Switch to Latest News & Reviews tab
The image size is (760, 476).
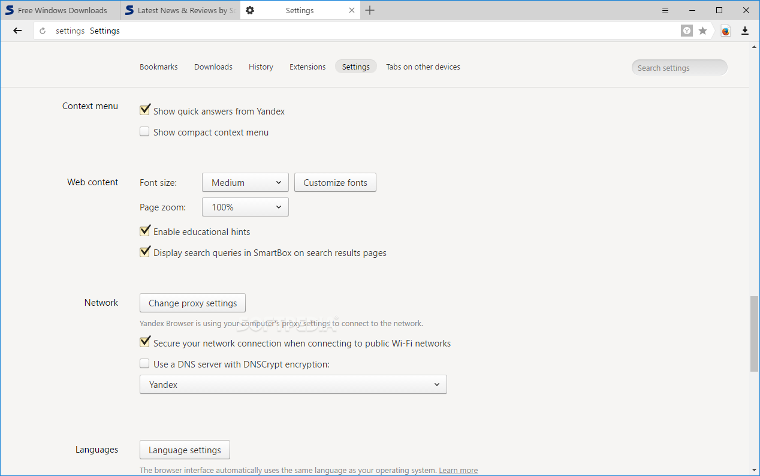click(x=180, y=10)
